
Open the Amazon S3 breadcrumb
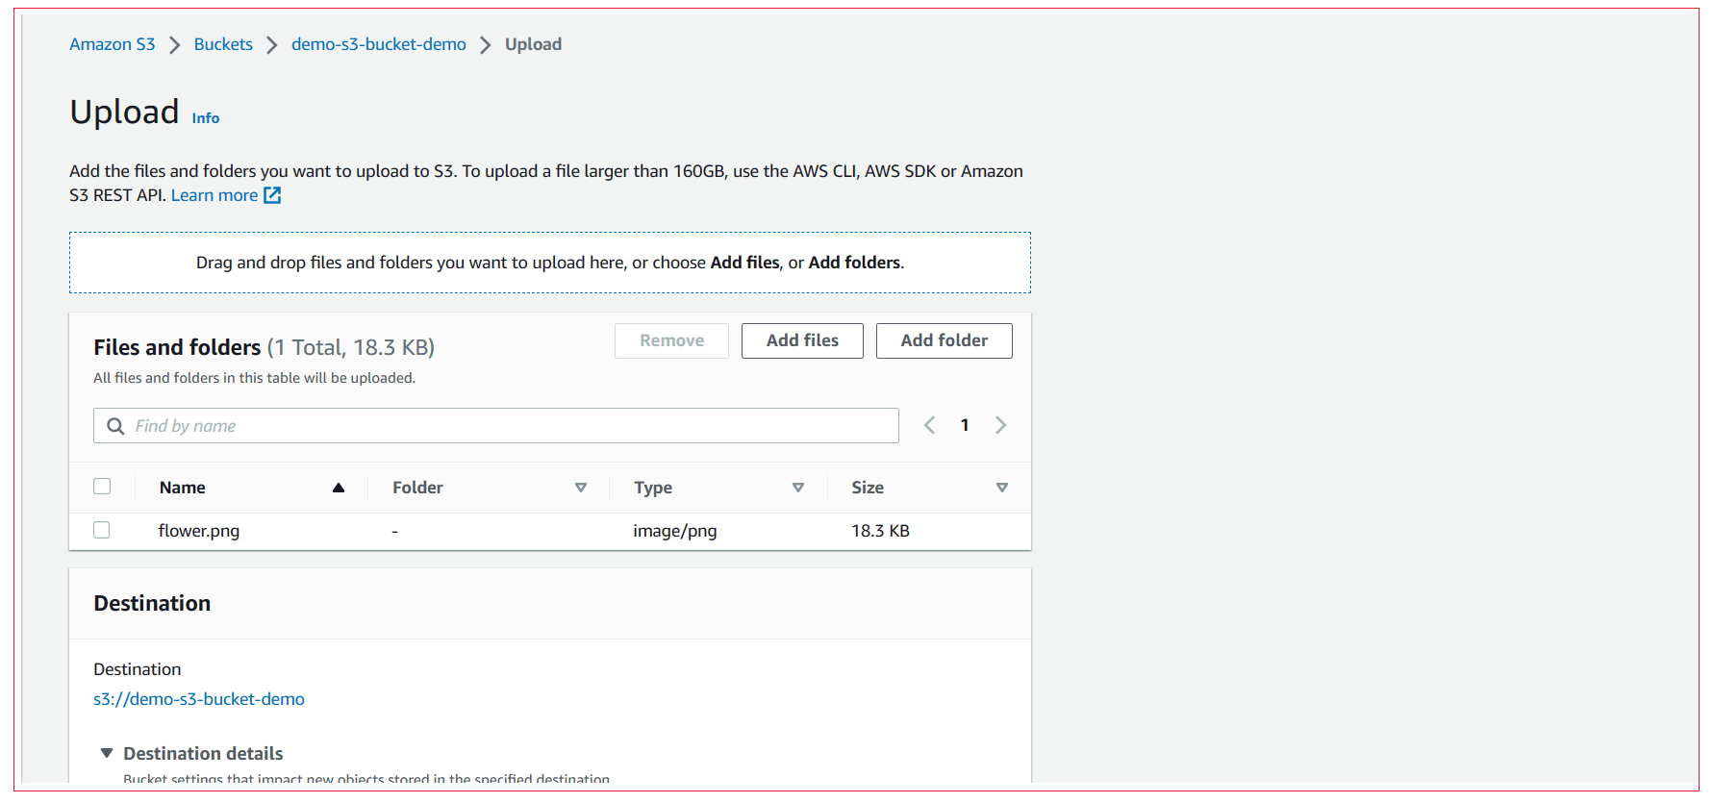coord(112,44)
